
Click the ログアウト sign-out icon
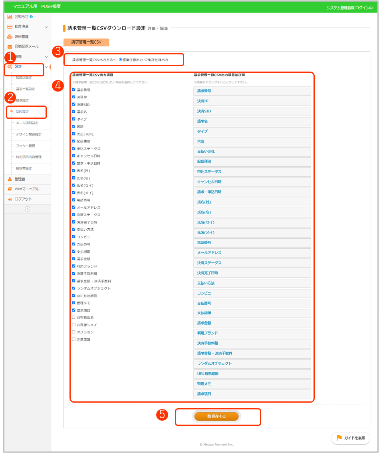pyautogui.click(x=10, y=199)
